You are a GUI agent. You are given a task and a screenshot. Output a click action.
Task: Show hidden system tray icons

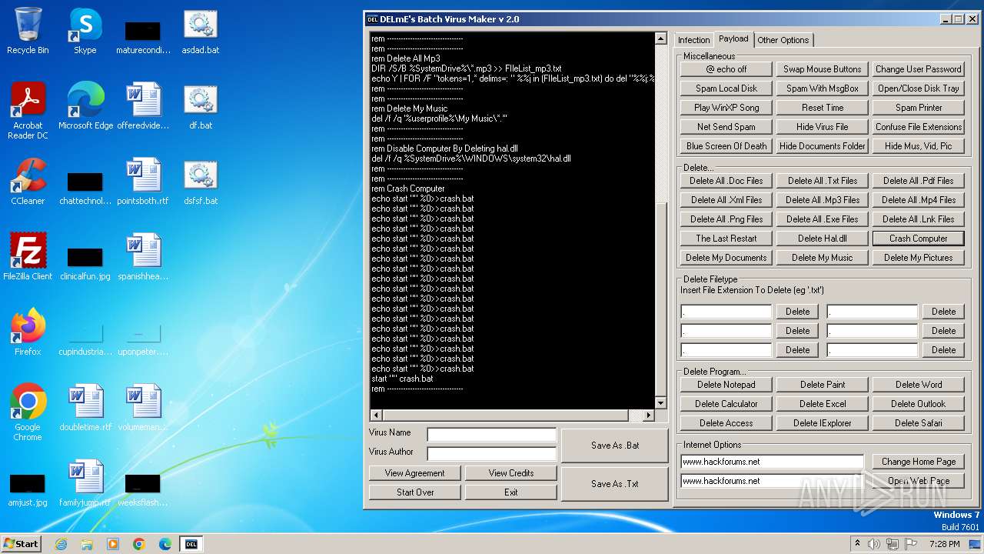[857, 544]
